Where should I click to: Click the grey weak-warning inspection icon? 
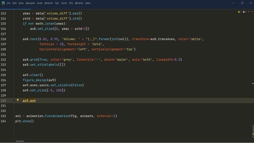click(x=244, y=12)
